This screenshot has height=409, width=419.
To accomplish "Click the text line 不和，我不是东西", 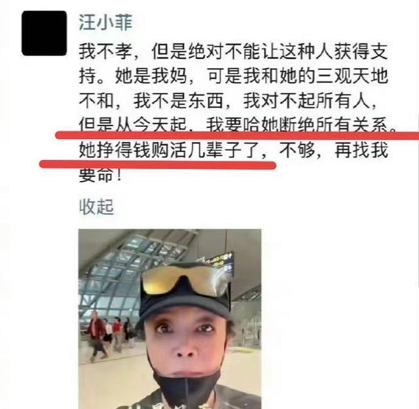I will (x=228, y=101).
